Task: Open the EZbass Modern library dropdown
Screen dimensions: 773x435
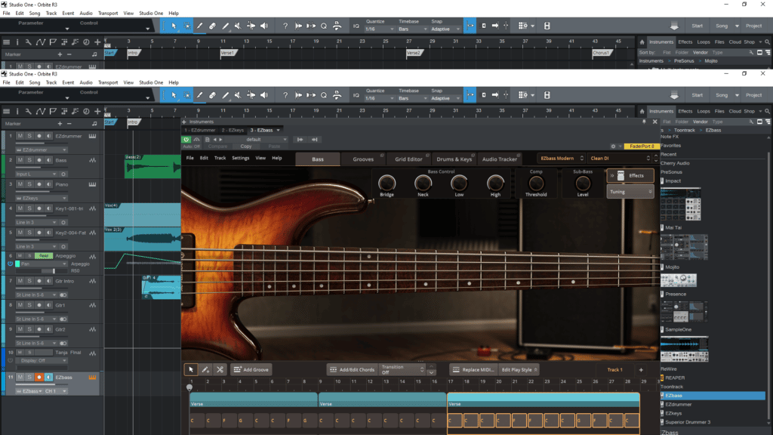Action: pyautogui.click(x=562, y=159)
